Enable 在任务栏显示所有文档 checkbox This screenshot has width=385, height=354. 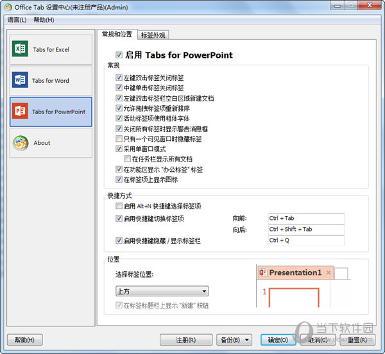click(128, 159)
